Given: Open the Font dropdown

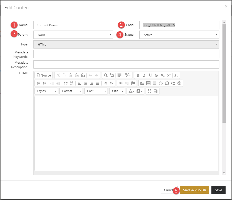Looking at the screenshot, I should [x=96, y=91].
